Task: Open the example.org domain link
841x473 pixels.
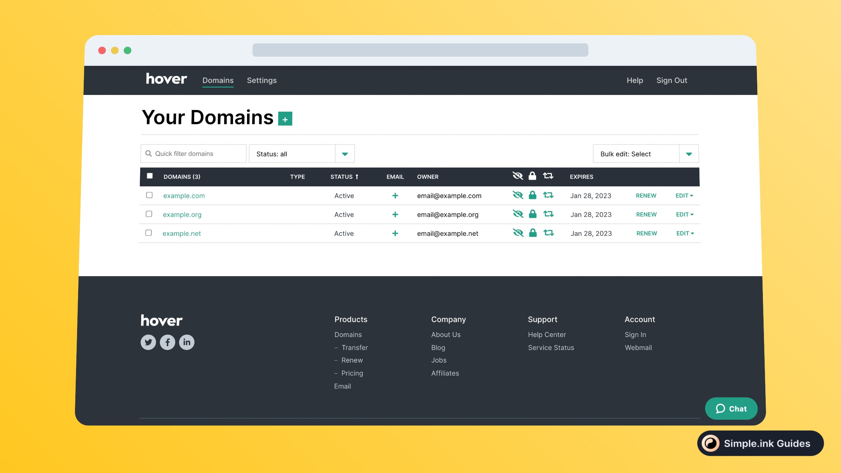Action: (x=182, y=214)
